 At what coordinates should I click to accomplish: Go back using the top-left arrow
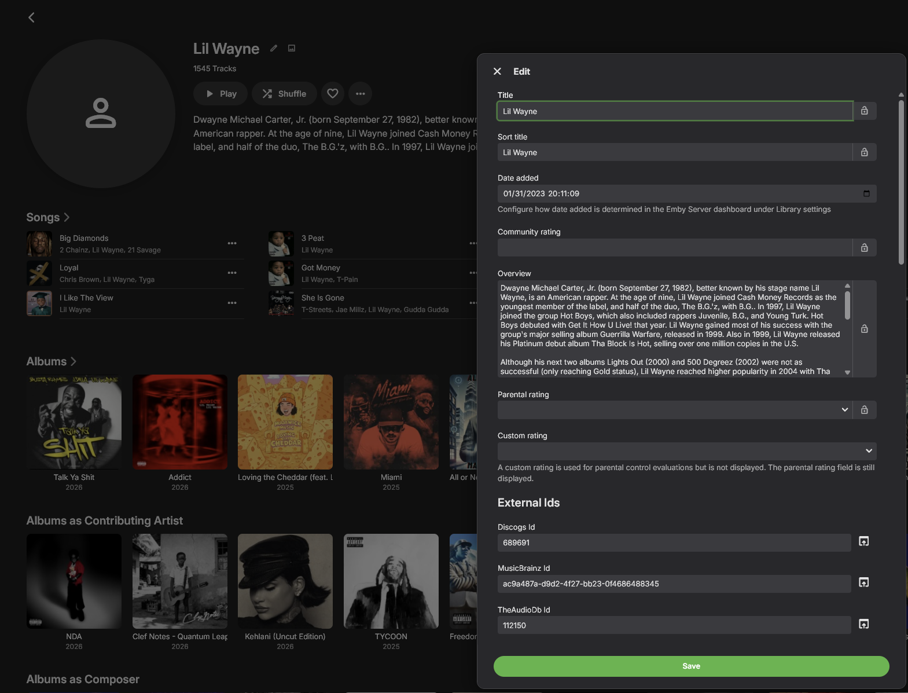point(31,17)
